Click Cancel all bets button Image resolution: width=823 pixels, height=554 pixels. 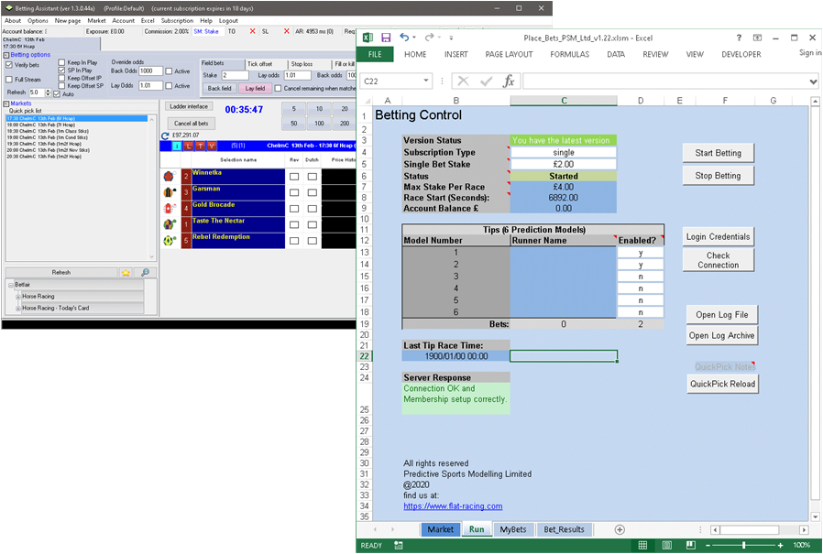pyautogui.click(x=191, y=124)
